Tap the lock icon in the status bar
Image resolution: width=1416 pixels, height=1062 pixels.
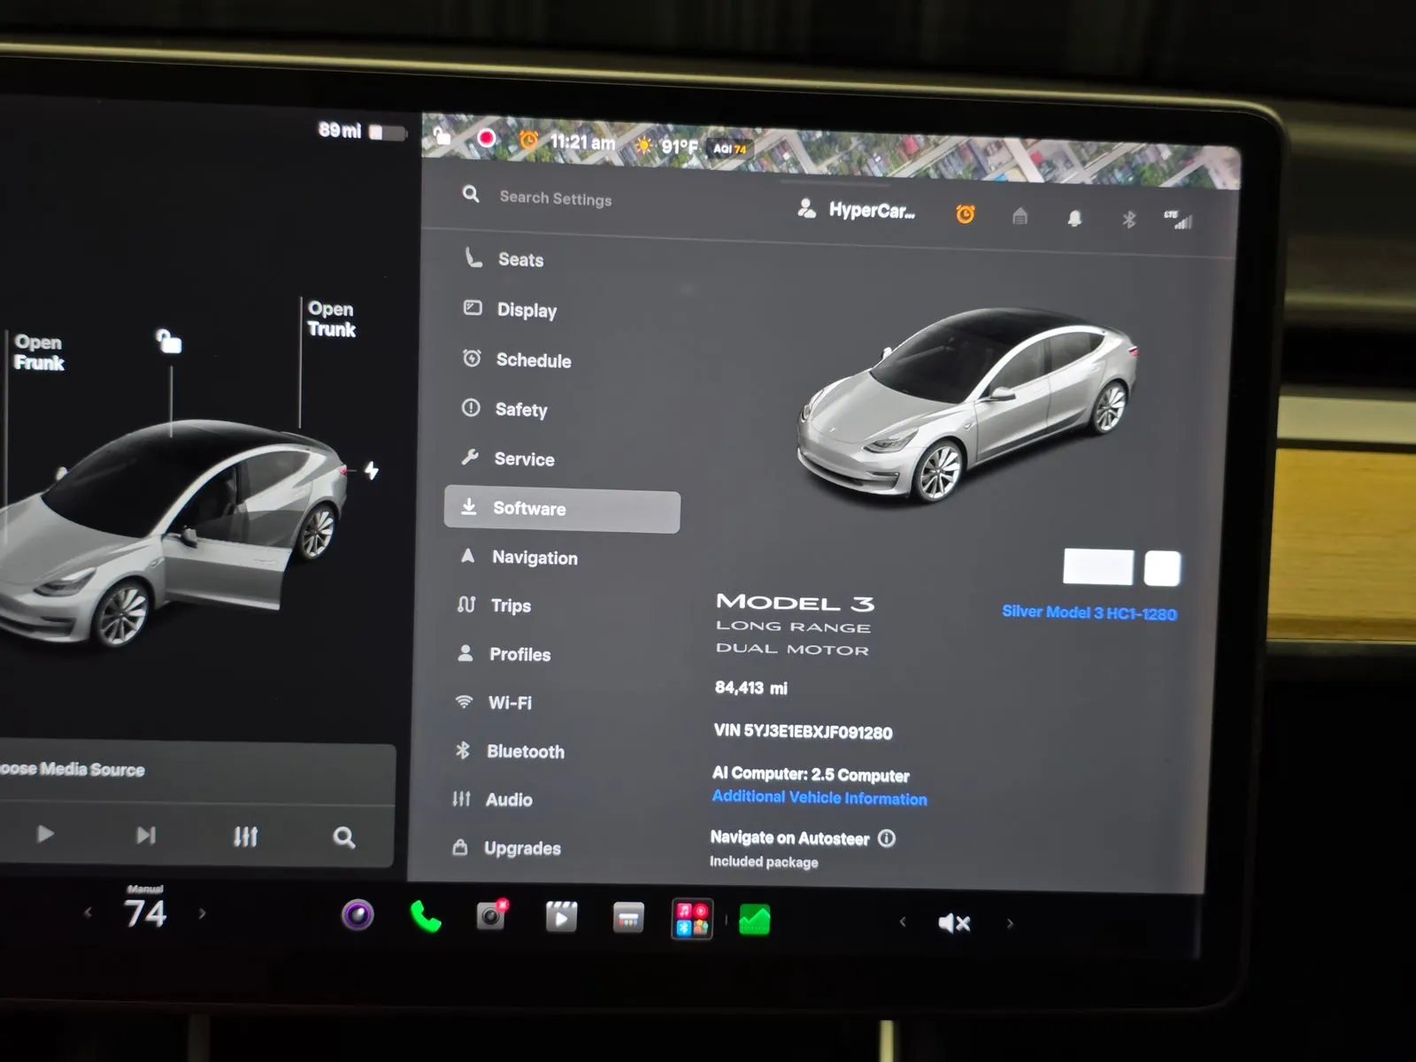442,135
